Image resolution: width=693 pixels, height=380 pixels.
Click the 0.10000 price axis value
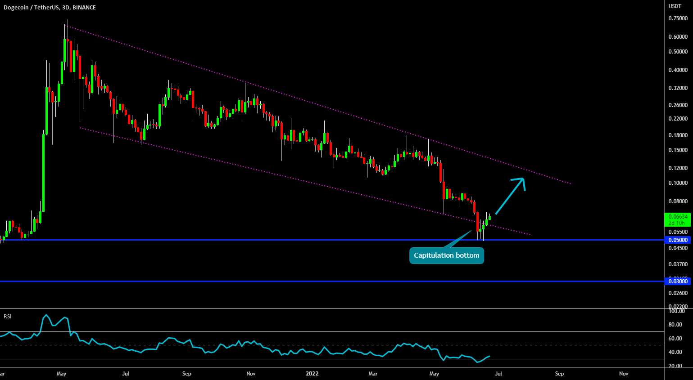[x=678, y=183]
